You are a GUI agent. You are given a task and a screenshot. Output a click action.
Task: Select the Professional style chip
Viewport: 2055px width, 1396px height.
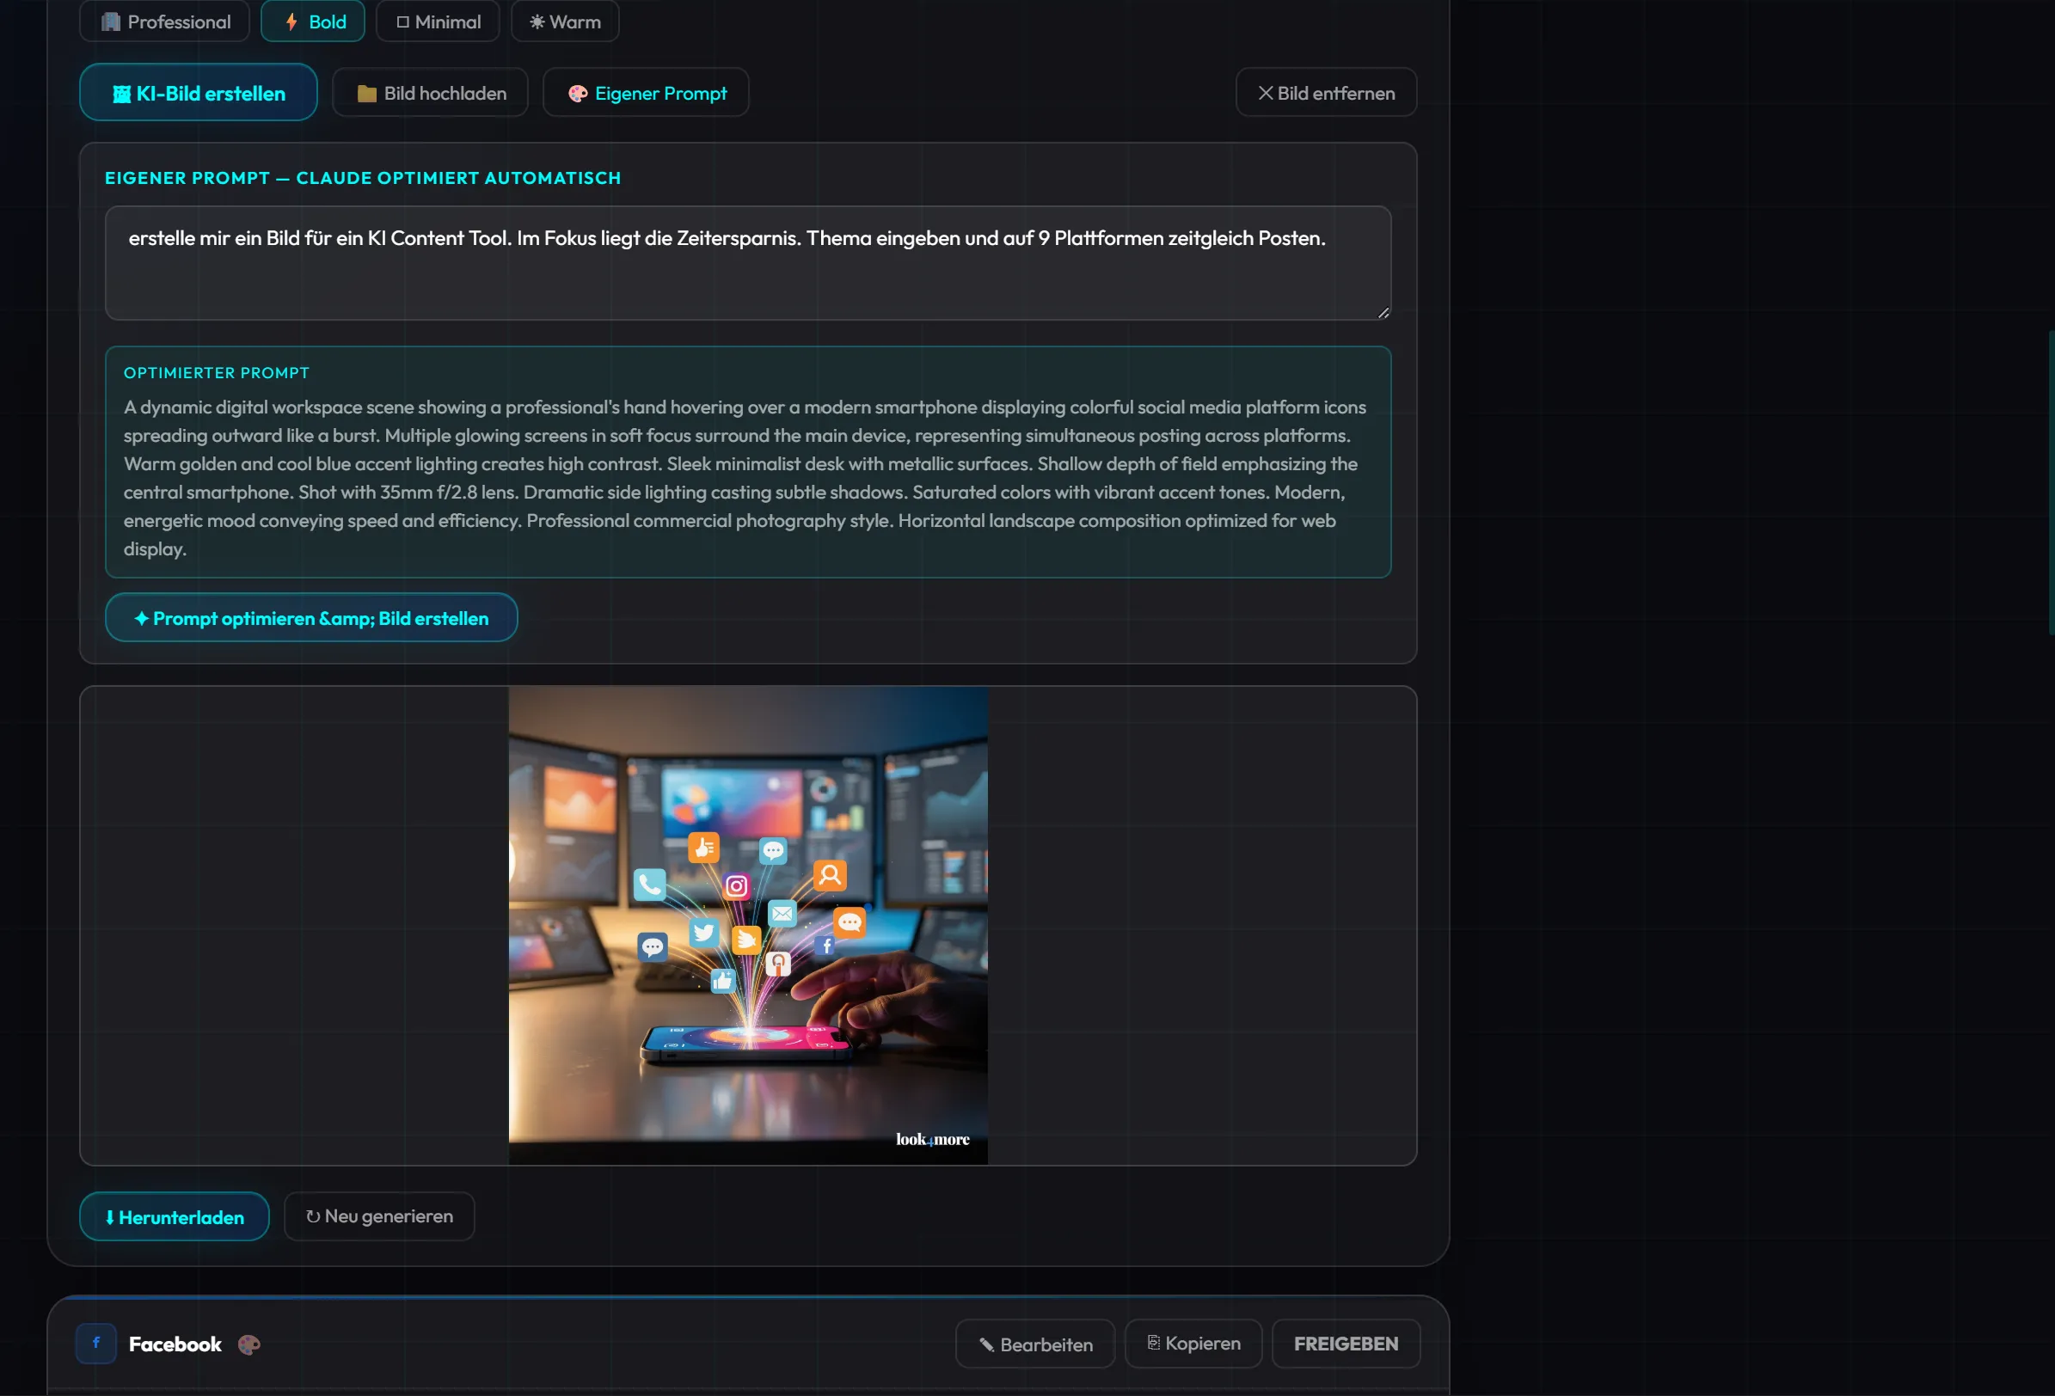pyautogui.click(x=164, y=21)
